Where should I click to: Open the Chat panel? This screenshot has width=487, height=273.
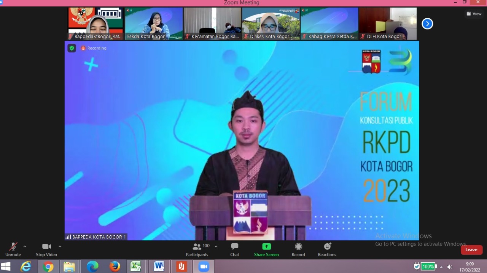click(x=235, y=250)
